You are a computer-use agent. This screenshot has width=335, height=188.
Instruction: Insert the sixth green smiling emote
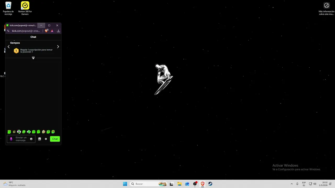coord(34,132)
